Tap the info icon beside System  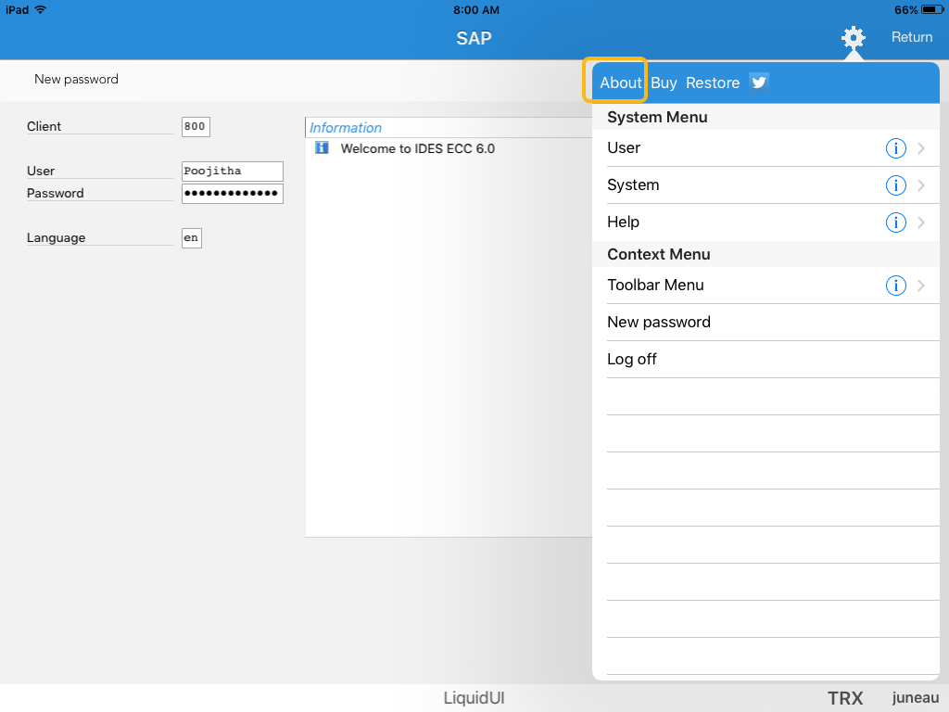click(895, 185)
